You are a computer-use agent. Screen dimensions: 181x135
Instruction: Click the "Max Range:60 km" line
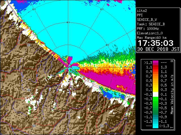pos(152,38)
